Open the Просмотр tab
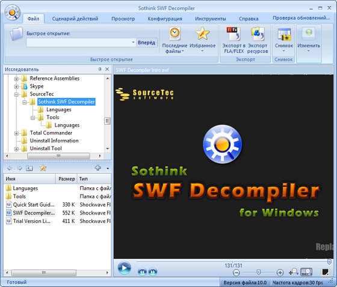The height and width of the screenshot is (287, 337). pos(123,19)
